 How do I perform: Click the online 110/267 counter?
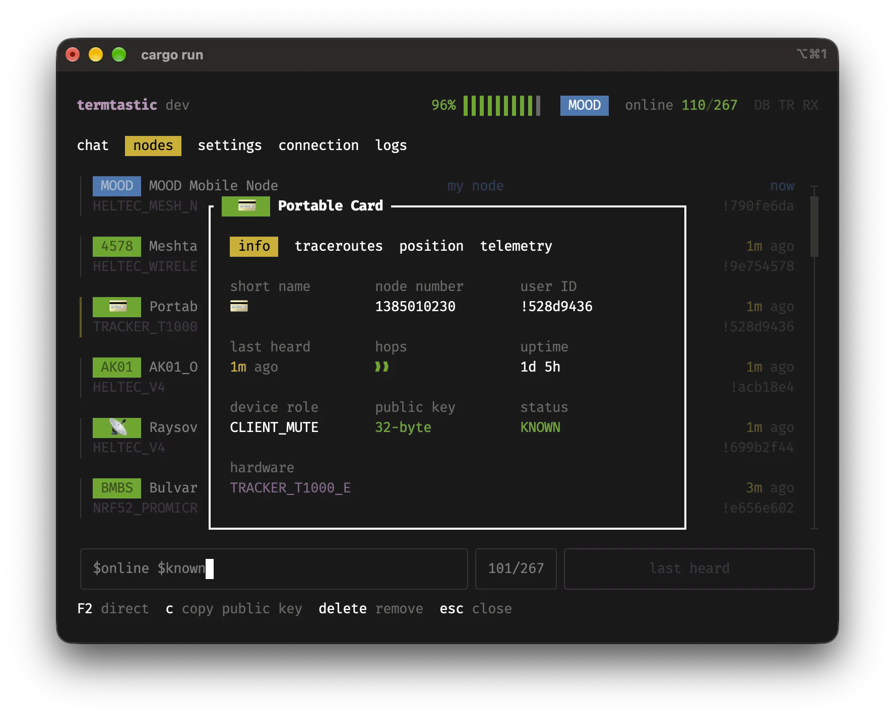681,105
